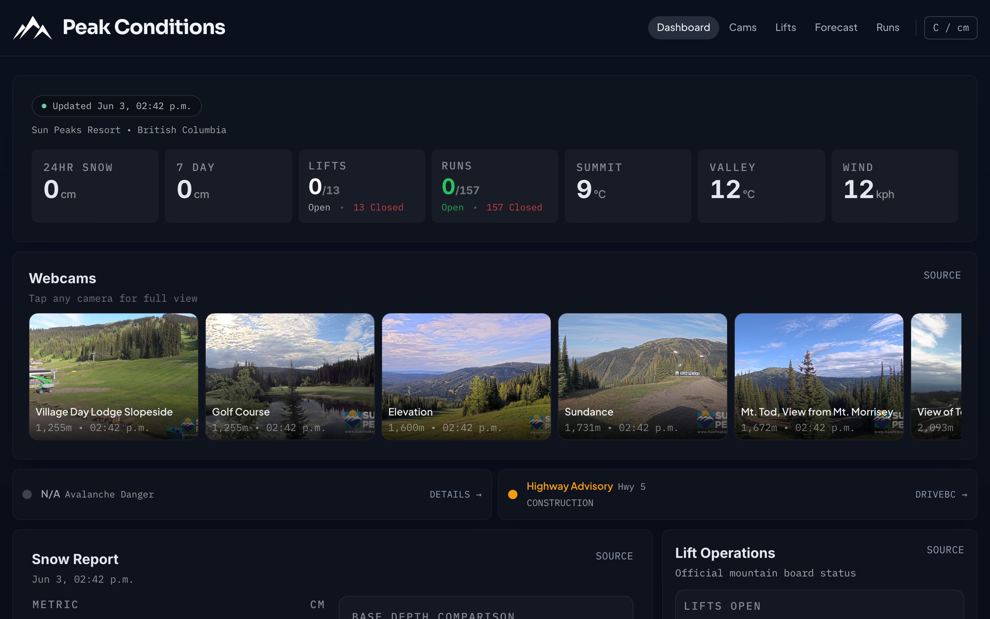Open the Forecast tab
The image size is (990, 619).
click(836, 27)
